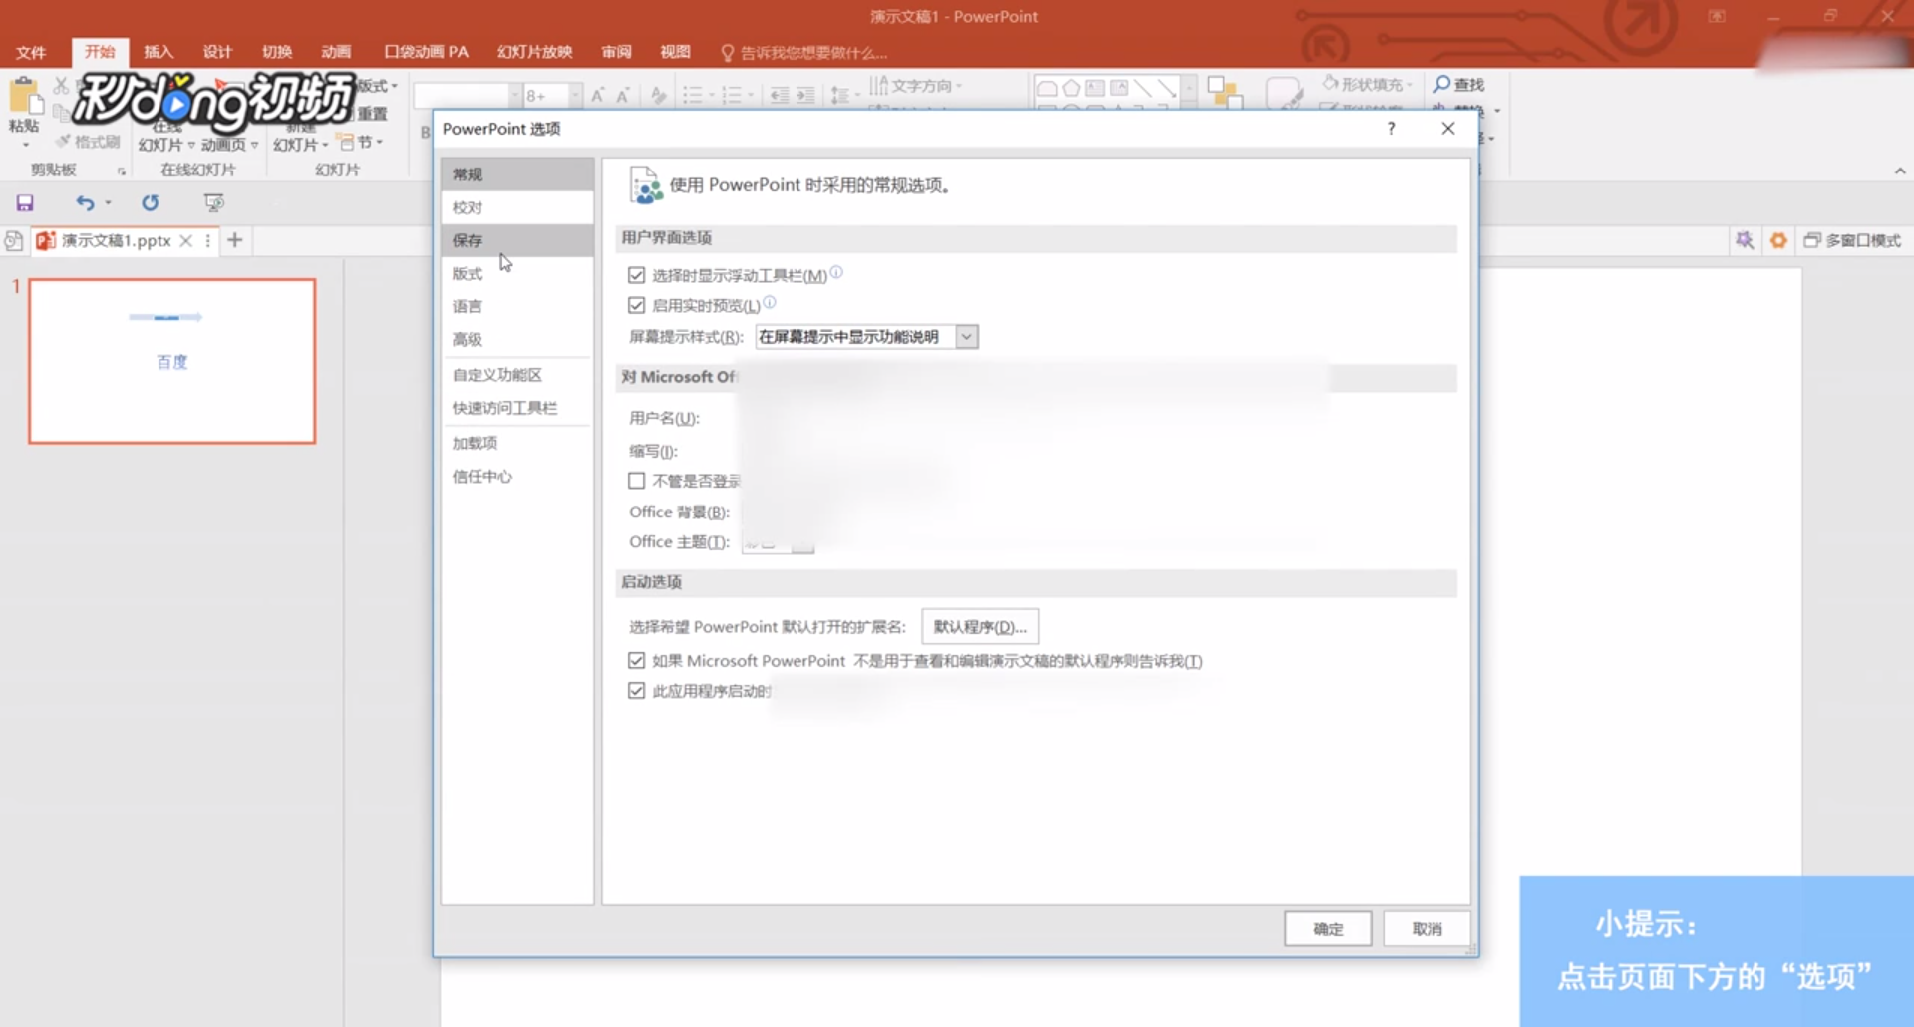
Task: Close the 演示文稿1.pptx document tab
Action: click(x=185, y=240)
